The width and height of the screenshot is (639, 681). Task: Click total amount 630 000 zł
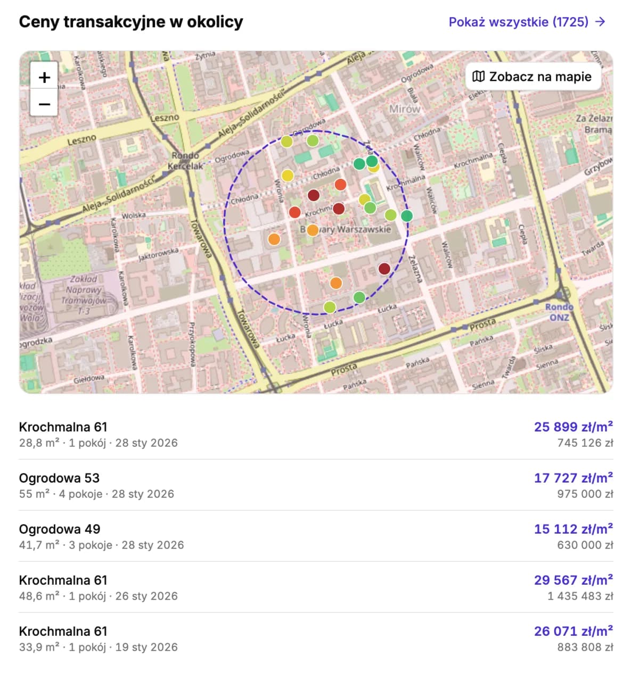click(x=585, y=545)
